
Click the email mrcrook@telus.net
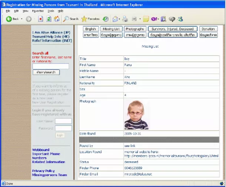point(138,174)
